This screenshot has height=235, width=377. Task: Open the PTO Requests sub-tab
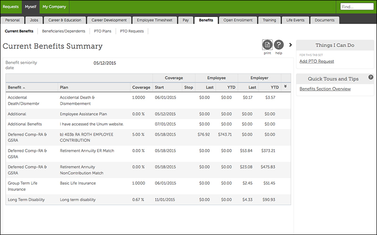132,31
